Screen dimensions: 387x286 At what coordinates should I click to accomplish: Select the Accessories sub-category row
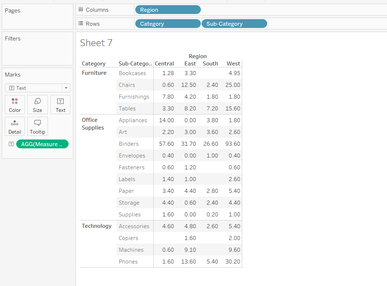coord(134,226)
